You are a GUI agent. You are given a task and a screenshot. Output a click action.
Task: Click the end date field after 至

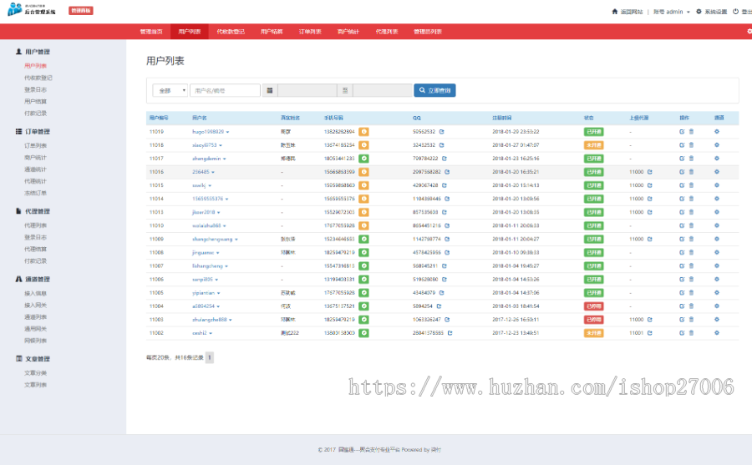click(382, 90)
